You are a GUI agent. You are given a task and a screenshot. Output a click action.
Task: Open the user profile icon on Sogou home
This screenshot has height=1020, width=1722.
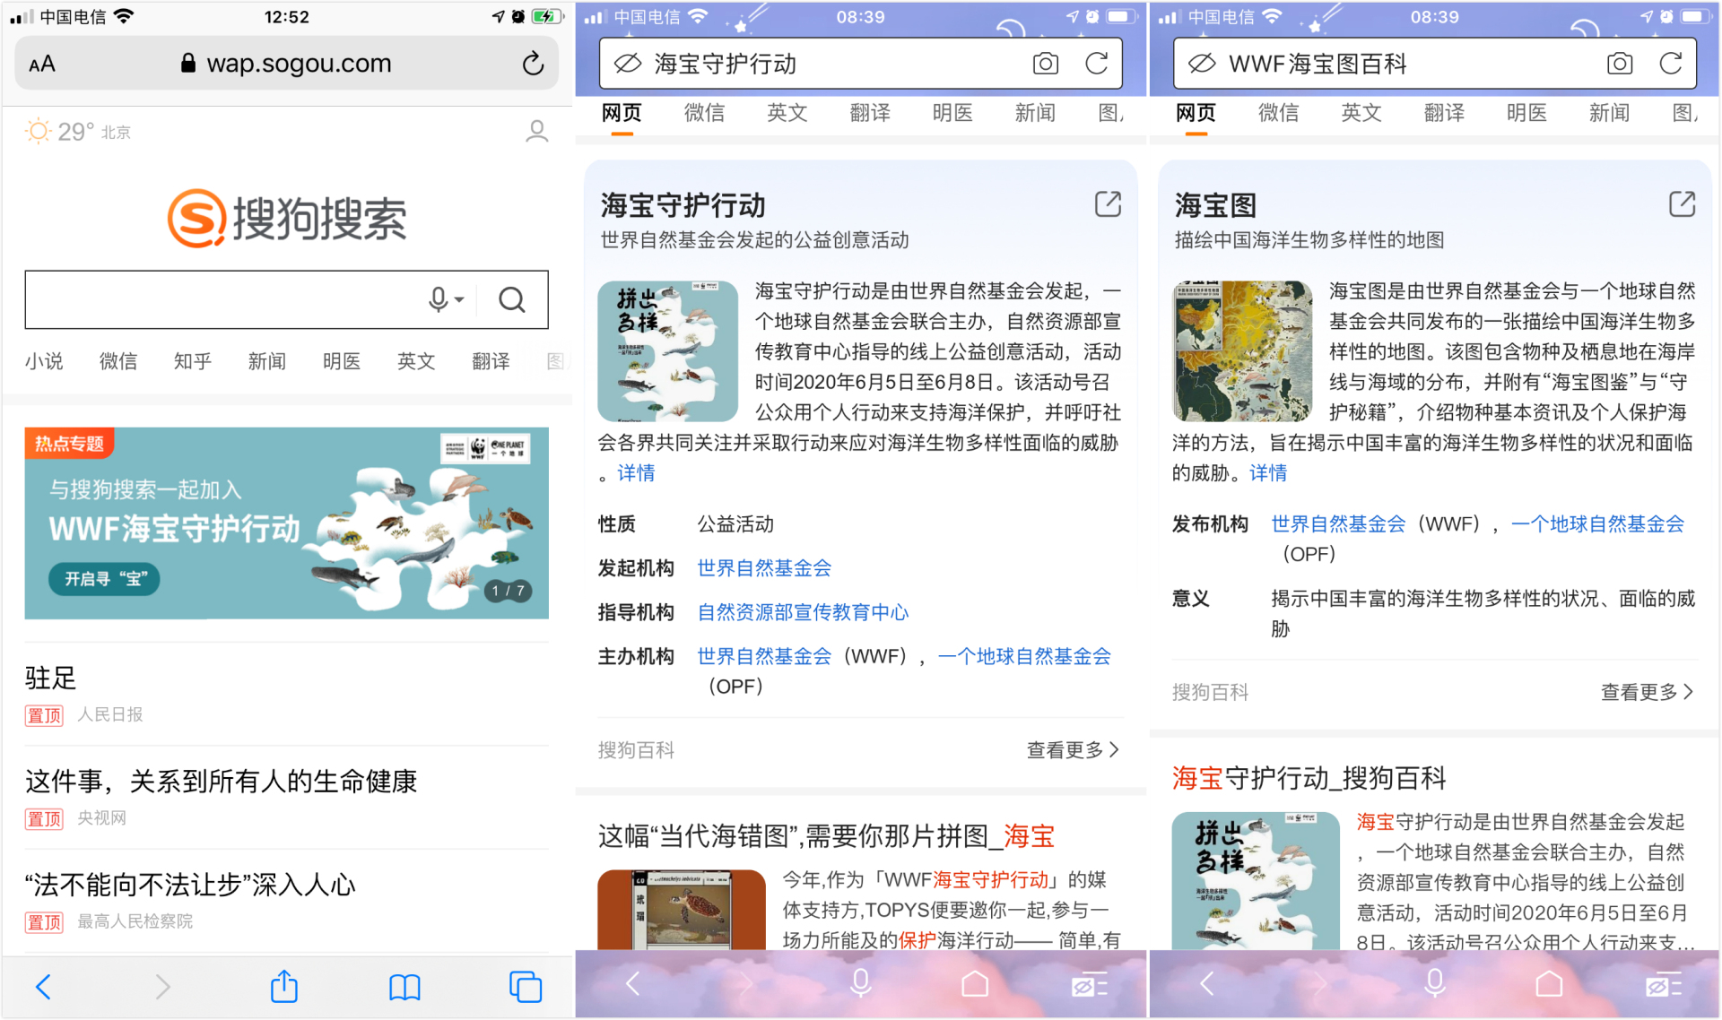(x=536, y=132)
